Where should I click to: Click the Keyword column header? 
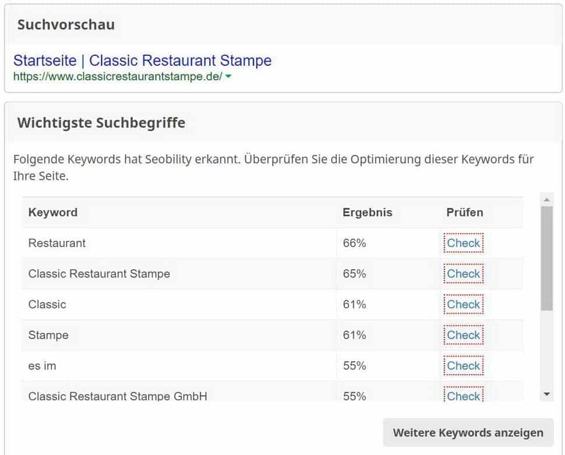click(x=53, y=212)
